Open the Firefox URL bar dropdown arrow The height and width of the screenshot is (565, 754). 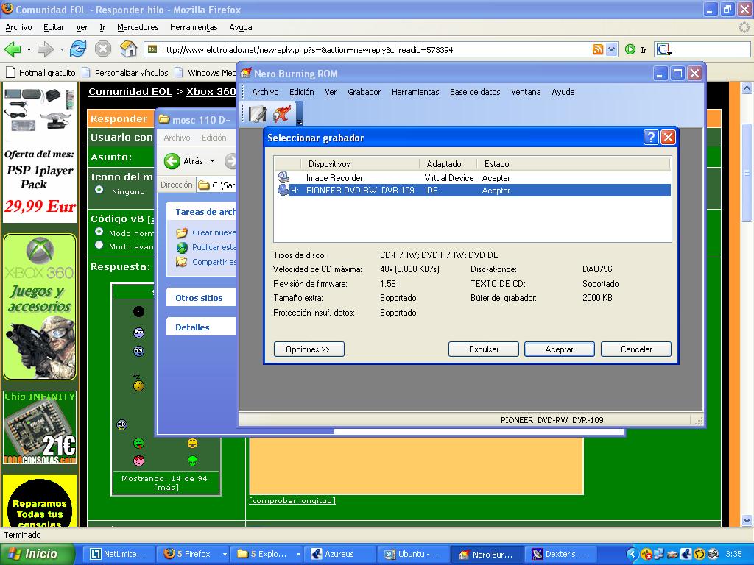[611, 49]
